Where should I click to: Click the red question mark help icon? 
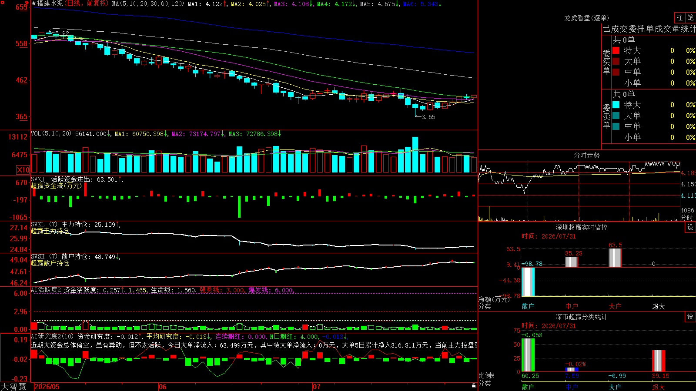[27, 3]
